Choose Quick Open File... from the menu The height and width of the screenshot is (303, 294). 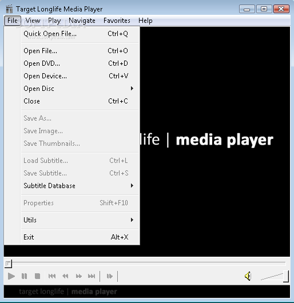pyautogui.click(x=80, y=34)
